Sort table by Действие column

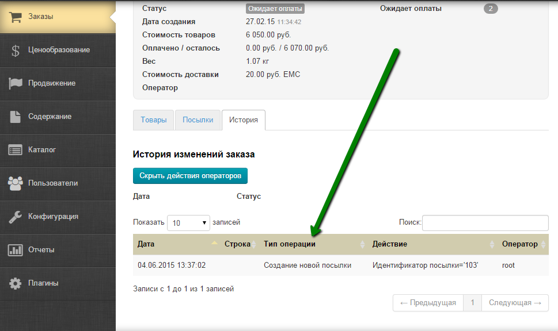(x=432, y=244)
